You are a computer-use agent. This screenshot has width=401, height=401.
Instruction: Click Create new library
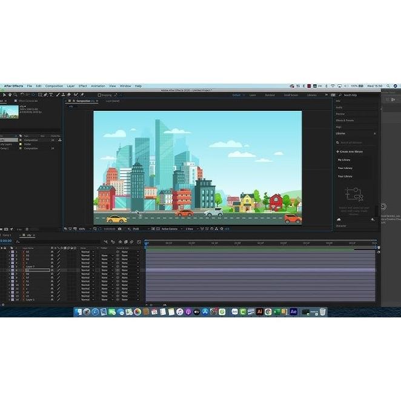click(350, 151)
